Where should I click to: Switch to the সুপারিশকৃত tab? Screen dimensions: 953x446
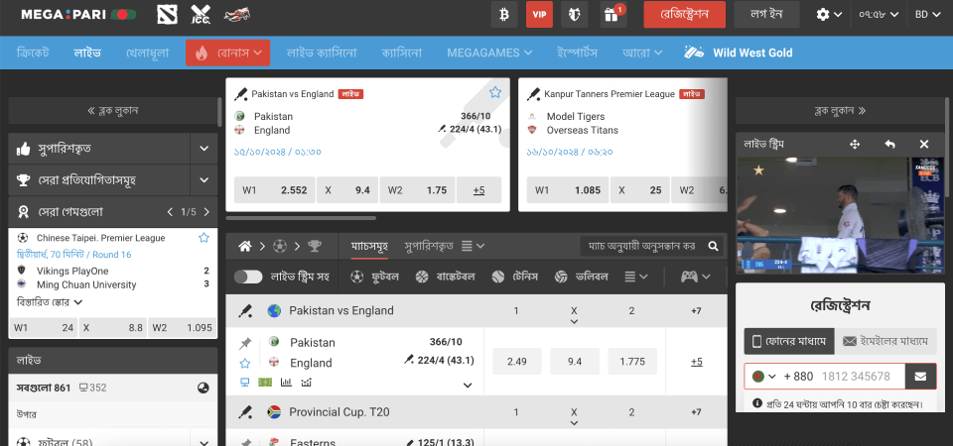coord(429,246)
